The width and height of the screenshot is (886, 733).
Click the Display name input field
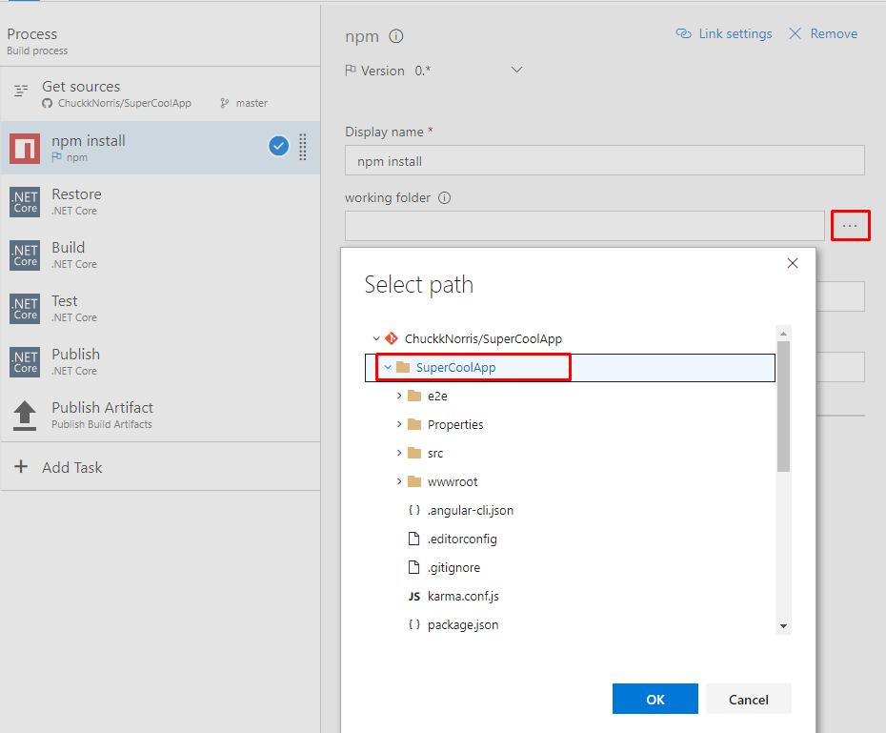click(604, 161)
